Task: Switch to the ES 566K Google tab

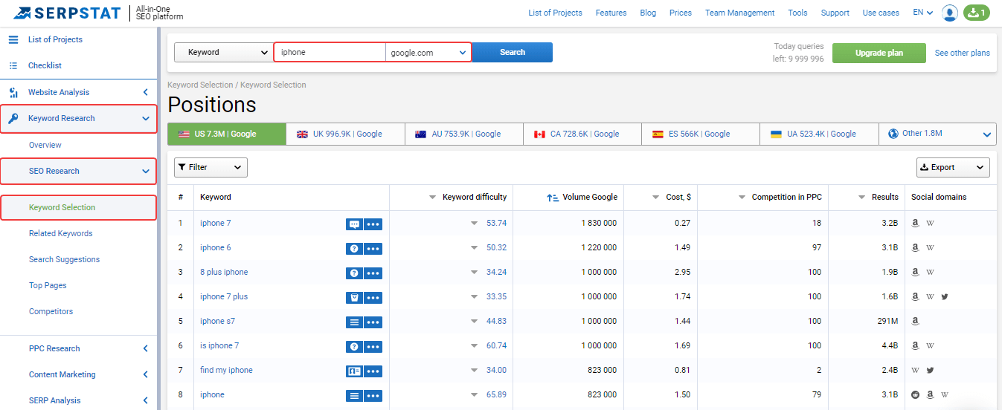Action: tap(701, 134)
